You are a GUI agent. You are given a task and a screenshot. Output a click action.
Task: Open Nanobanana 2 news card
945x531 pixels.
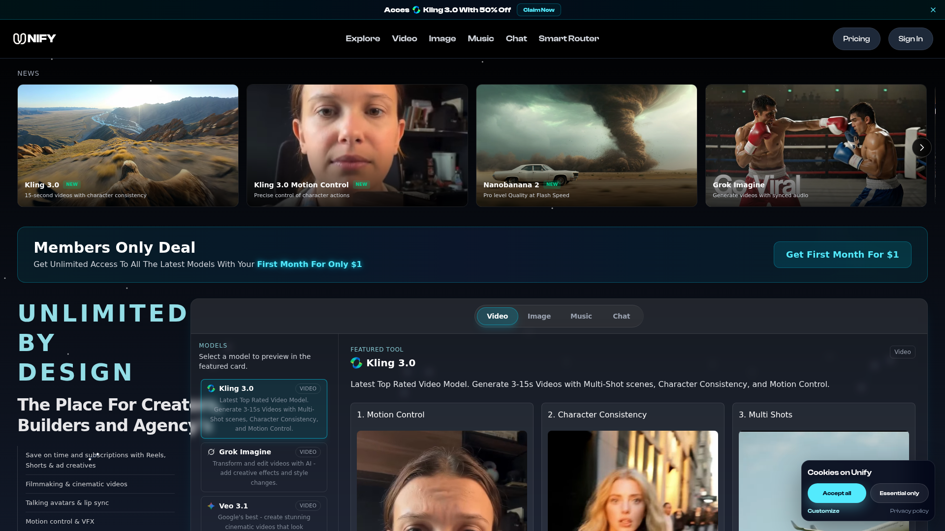click(586, 146)
